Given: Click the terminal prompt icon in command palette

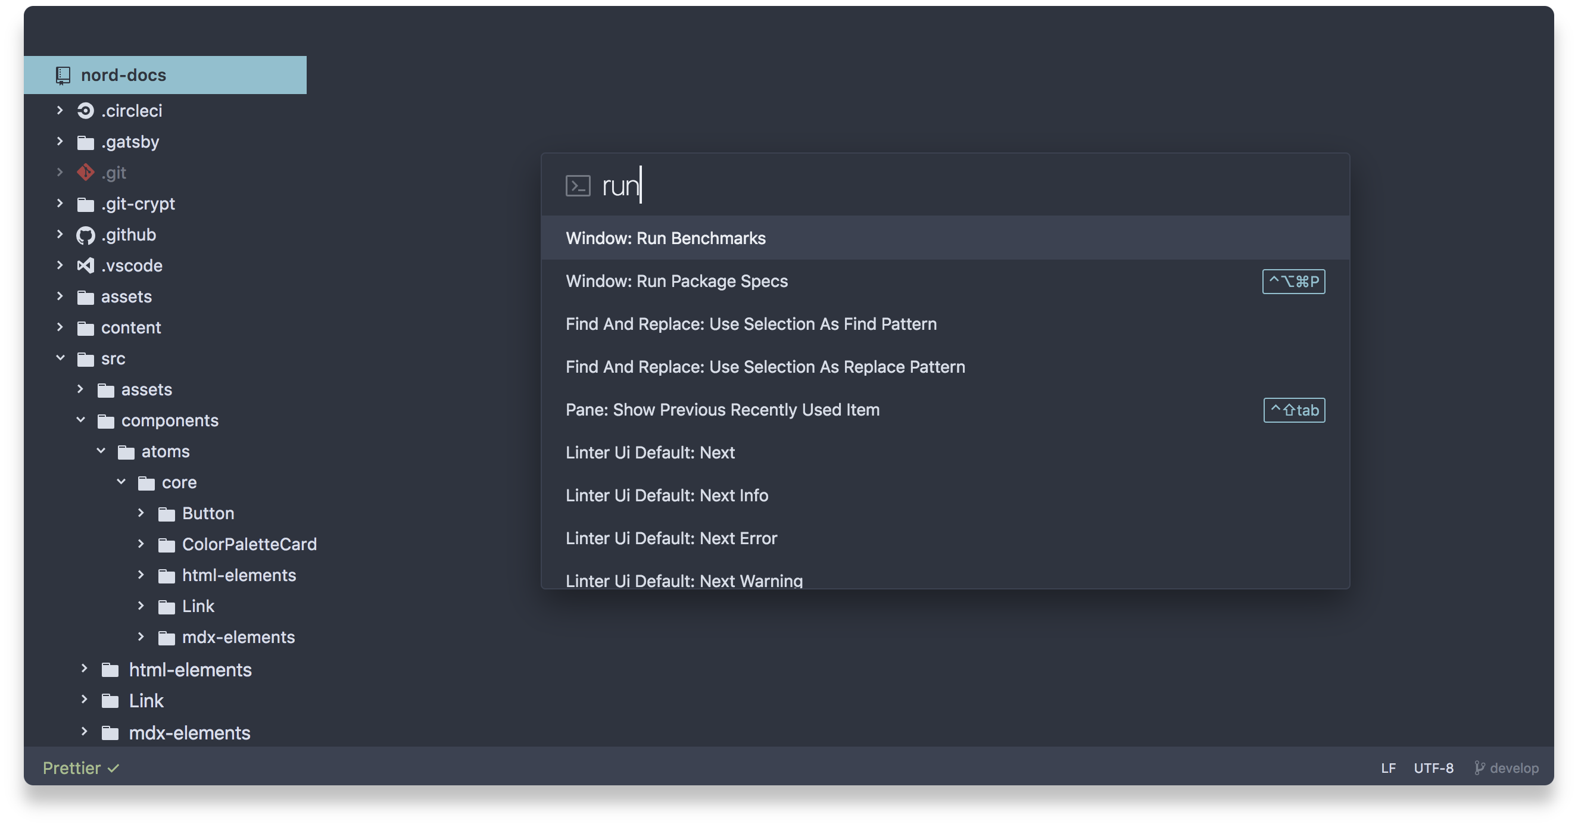Looking at the screenshot, I should point(578,186).
